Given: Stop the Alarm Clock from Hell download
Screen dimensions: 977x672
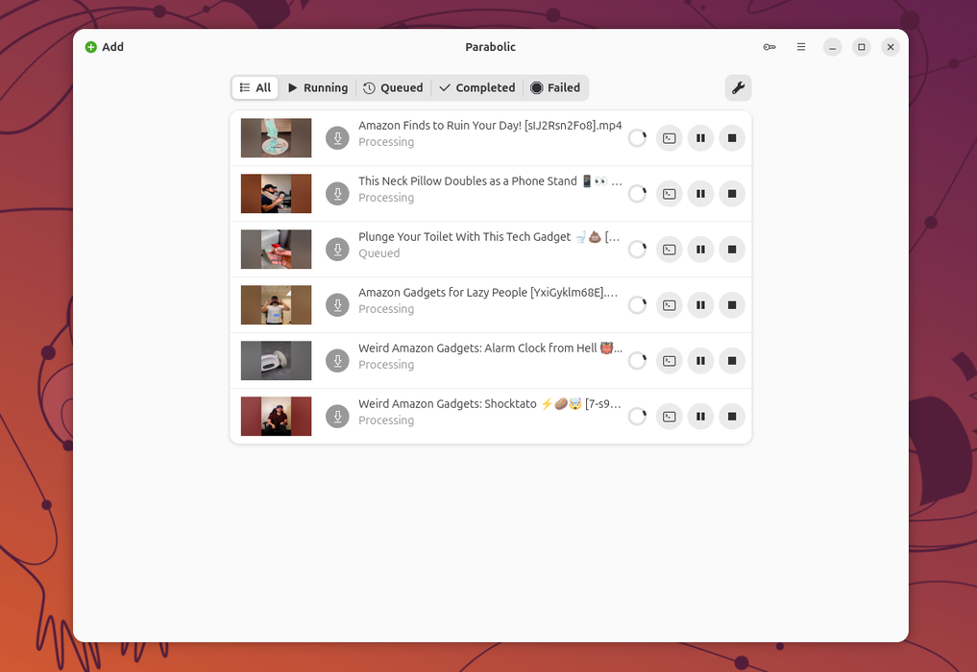Looking at the screenshot, I should [x=732, y=361].
